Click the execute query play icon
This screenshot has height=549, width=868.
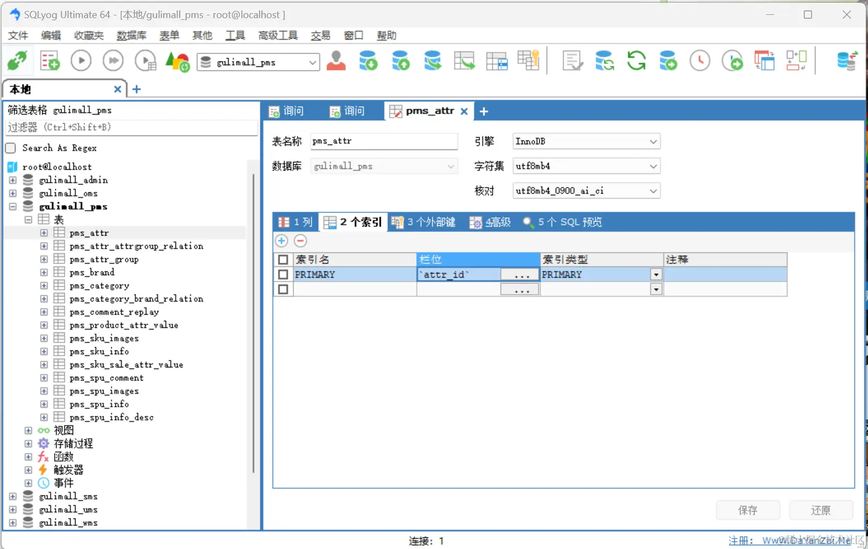pos(81,60)
